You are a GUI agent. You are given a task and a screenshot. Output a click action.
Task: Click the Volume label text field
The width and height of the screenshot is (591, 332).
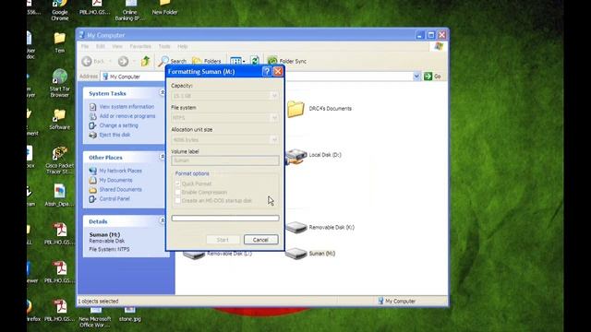(x=225, y=160)
